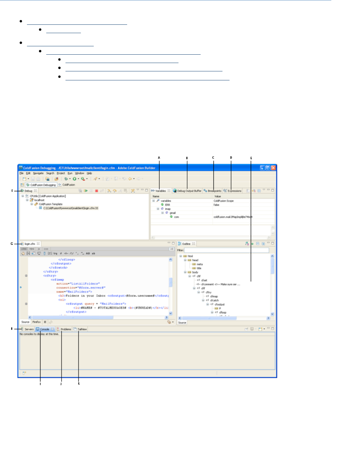Collapse the 'imap' variable node
The image size is (339, 451).
[x=158, y=209]
